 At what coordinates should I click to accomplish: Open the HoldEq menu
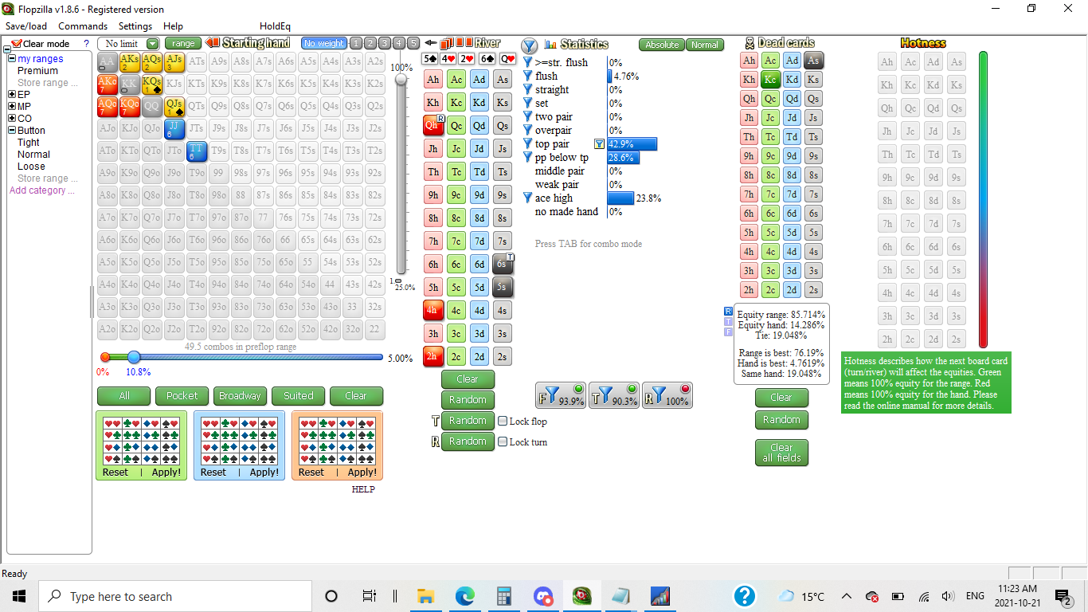[275, 26]
